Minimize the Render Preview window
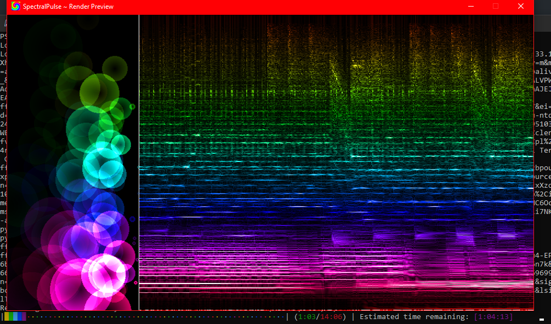The width and height of the screenshot is (551, 324). [470, 7]
